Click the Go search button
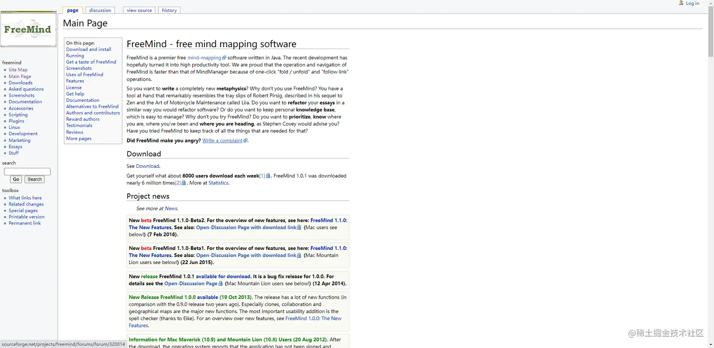Image resolution: width=714 pixels, height=348 pixels. tap(16, 179)
